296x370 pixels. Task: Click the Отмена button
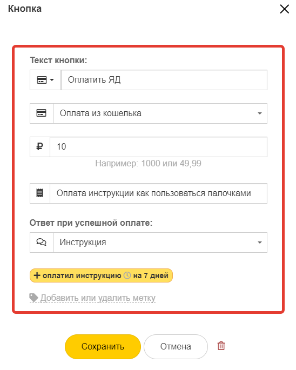pyautogui.click(x=176, y=346)
